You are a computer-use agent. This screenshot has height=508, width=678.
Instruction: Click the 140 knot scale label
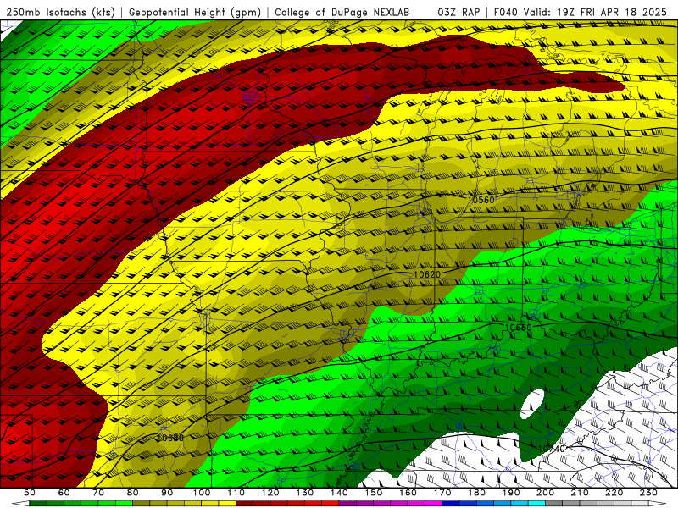[339, 493]
